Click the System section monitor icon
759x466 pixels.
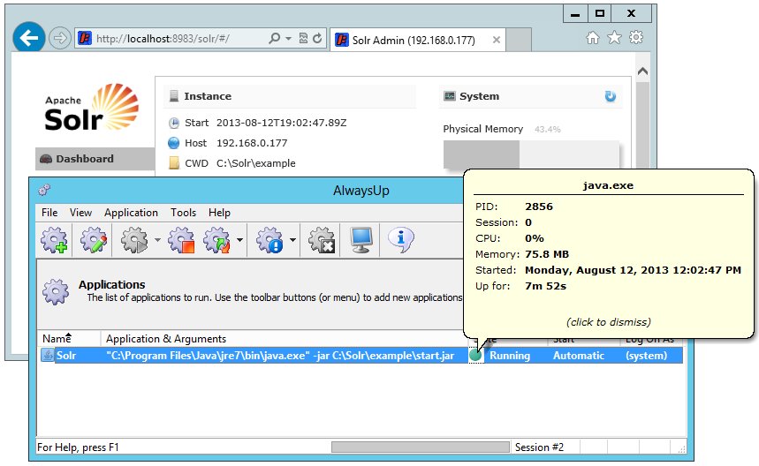point(450,95)
